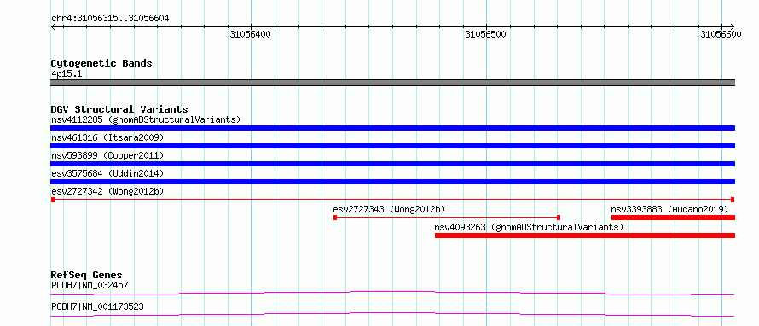
Task: Click label nsv593899 (Cooper2011)
Action: pos(107,155)
